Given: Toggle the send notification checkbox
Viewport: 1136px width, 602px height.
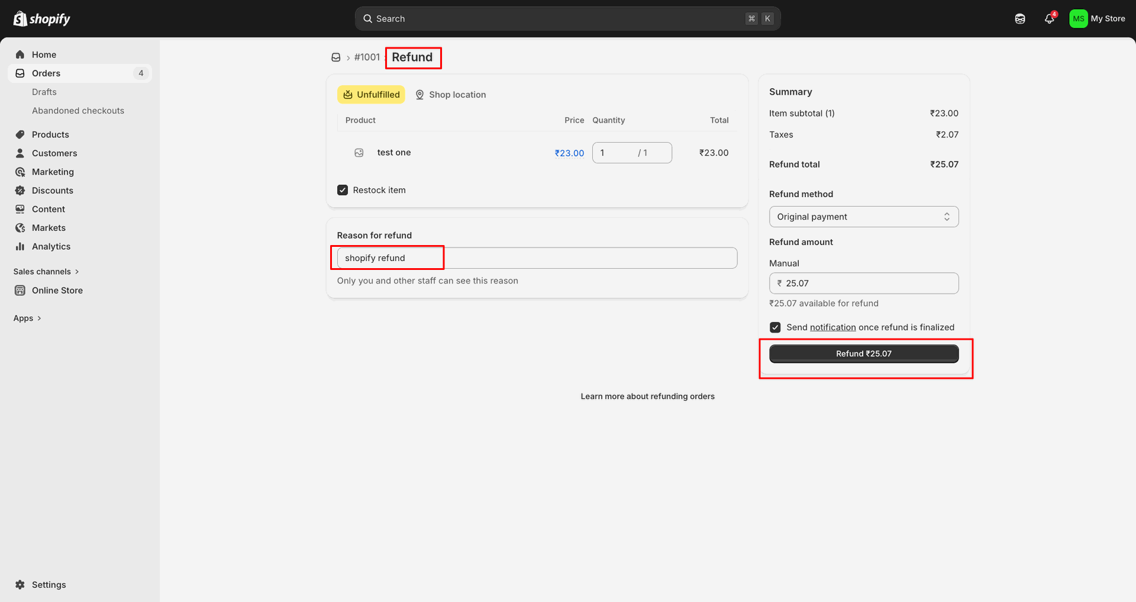Looking at the screenshot, I should (x=775, y=327).
